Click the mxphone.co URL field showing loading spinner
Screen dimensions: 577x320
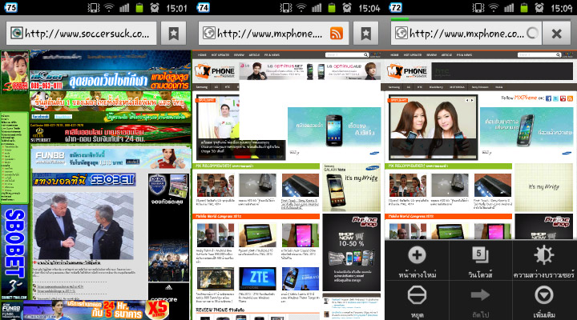466,34
